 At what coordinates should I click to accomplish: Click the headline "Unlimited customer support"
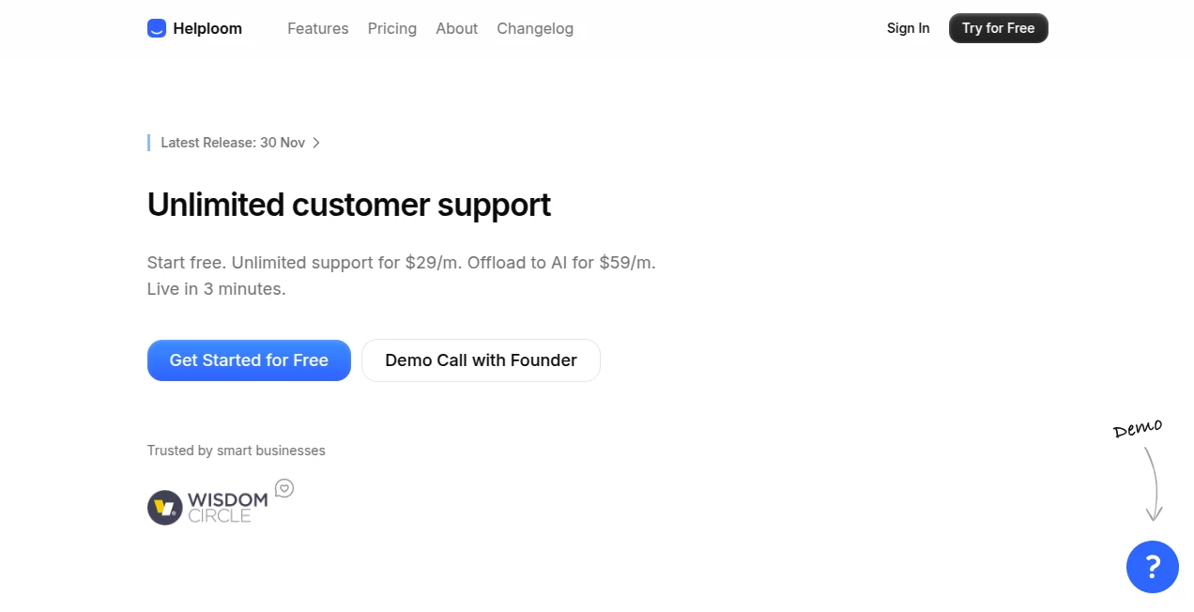(348, 205)
